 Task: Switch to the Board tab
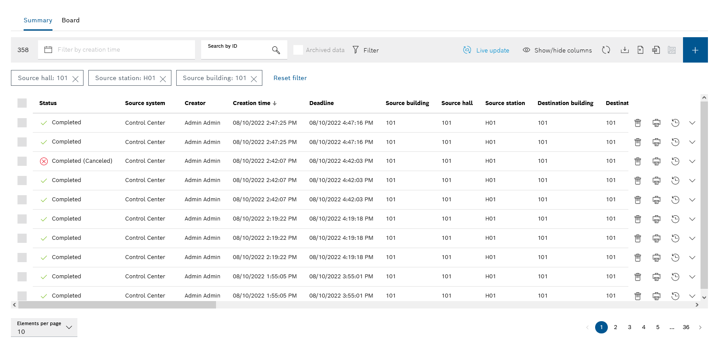71,20
